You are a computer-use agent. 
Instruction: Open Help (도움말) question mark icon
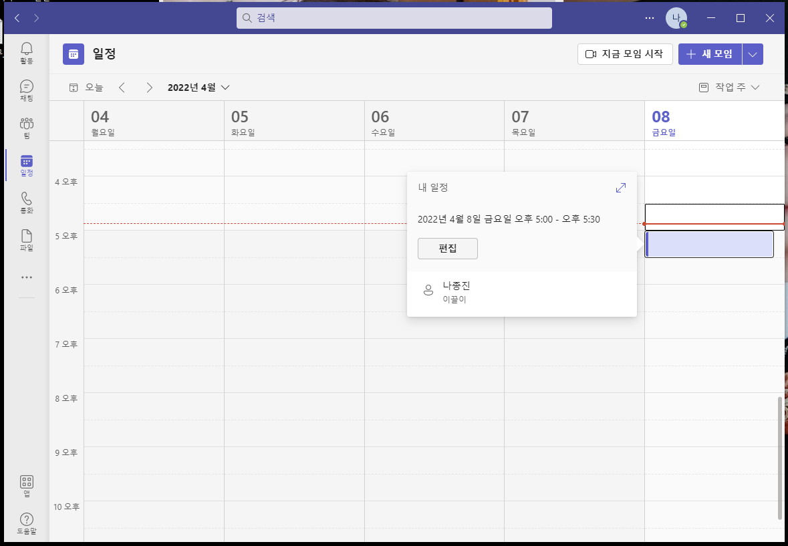click(27, 523)
